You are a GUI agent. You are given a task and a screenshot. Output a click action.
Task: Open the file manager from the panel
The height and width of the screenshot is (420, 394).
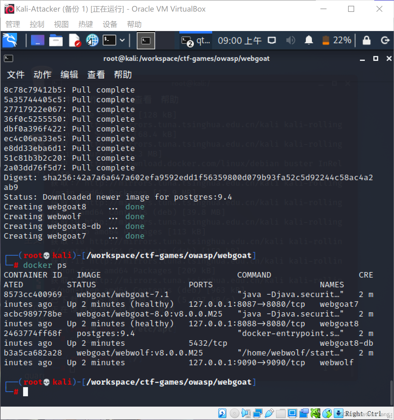point(56,40)
